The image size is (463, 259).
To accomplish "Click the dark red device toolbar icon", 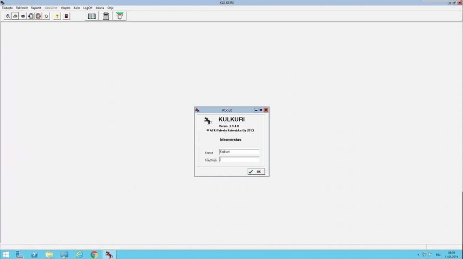I will coord(67,16).
